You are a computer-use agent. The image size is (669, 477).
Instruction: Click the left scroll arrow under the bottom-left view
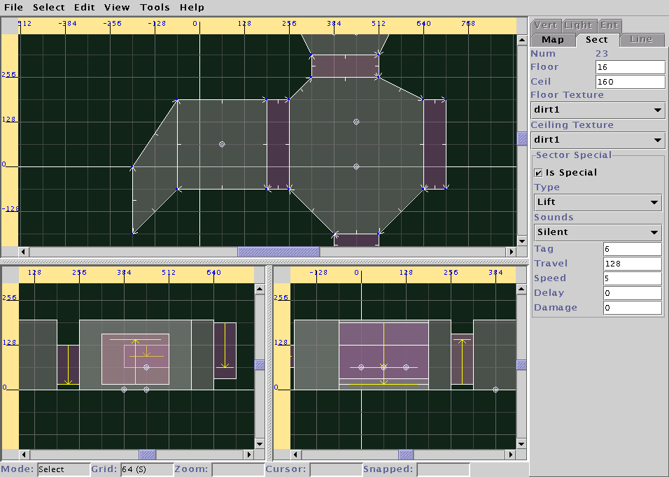24,455
